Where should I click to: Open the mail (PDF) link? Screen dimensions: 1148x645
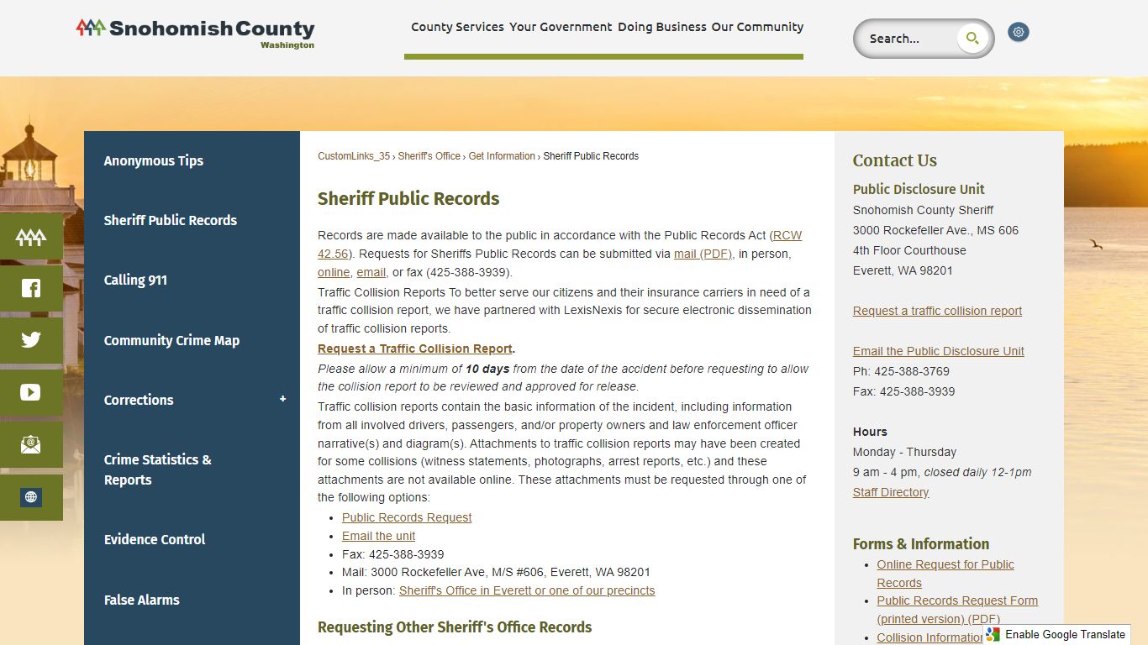(703, 254)
